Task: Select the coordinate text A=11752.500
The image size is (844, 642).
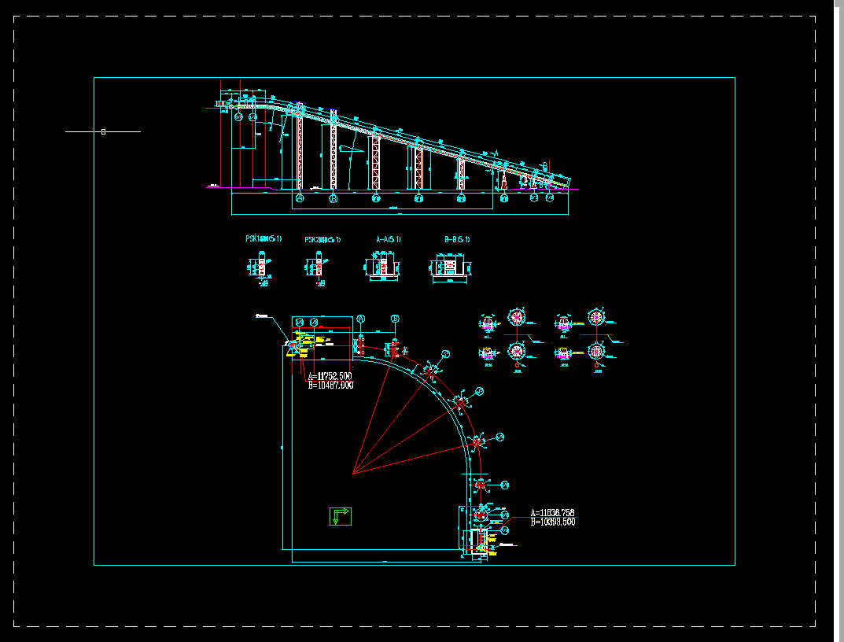Action: click(329, 376)
